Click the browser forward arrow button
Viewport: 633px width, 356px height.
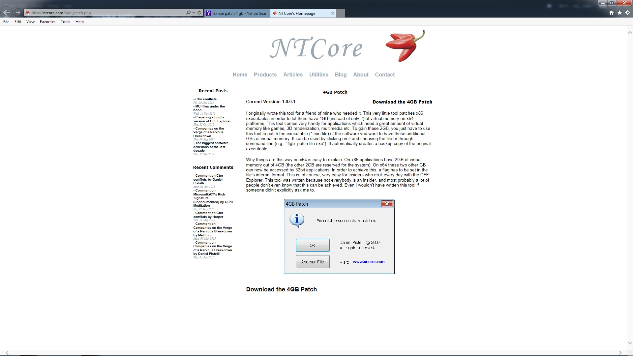coord(18,13)
